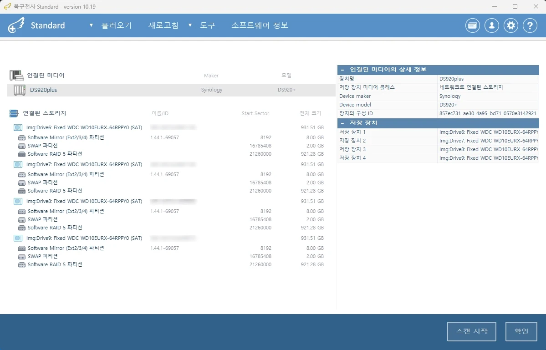
Task: Click Drive8 Software RAID 5 partition icon
Action: (21, 228)
